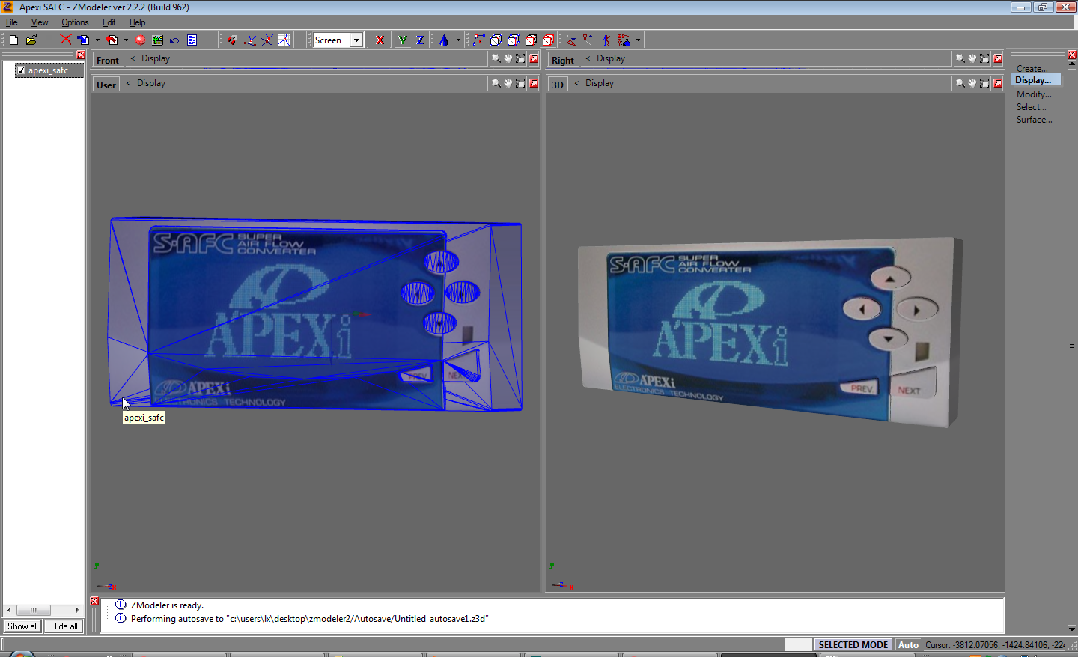
Task: Open the Materials editor red sphere icon
Action: pyautogui.click(x=140, y=40)
